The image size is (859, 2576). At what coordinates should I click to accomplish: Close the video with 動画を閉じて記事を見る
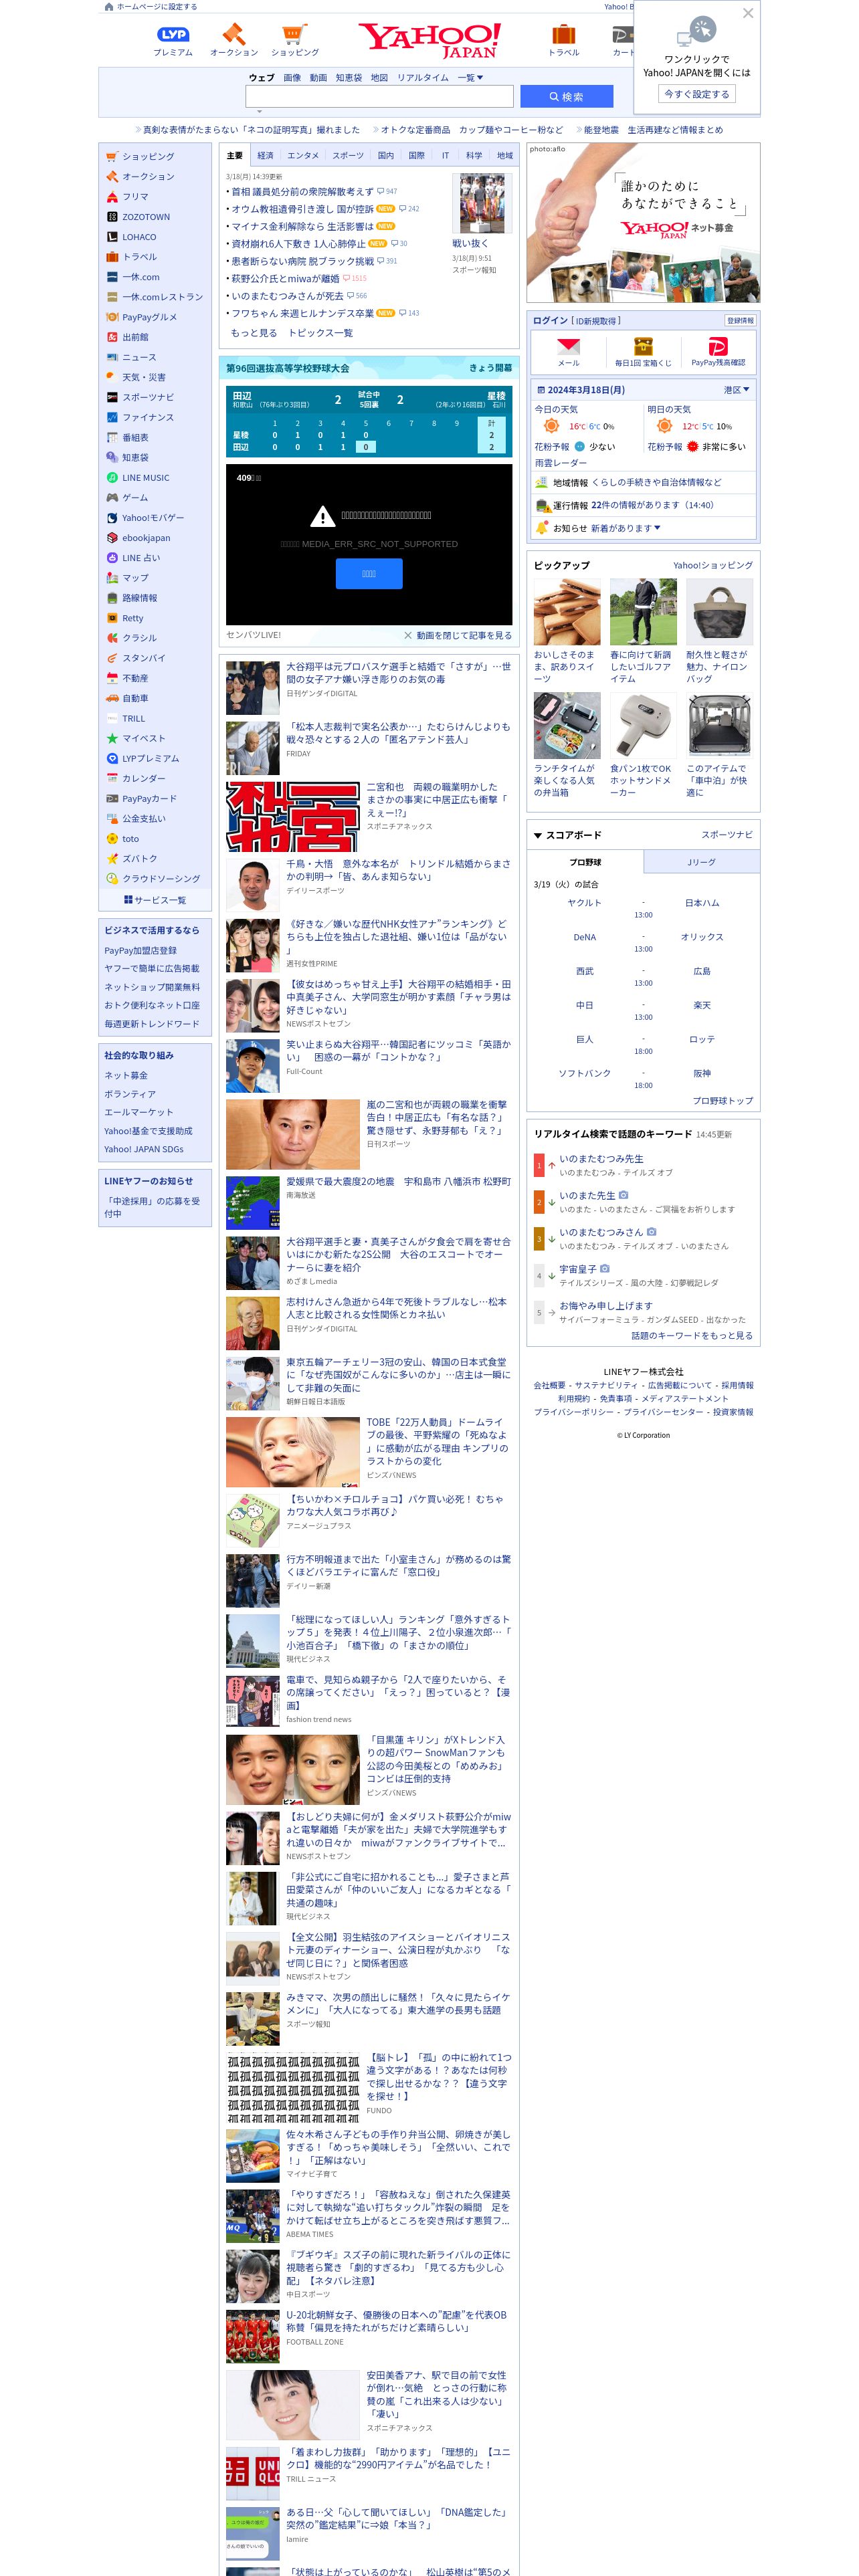coord(458,635)
